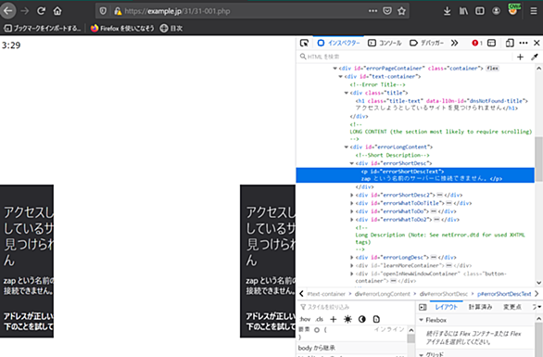Switch to the デバッガー tab
This screenshot has height=357, width=543.
click(426, 43)
